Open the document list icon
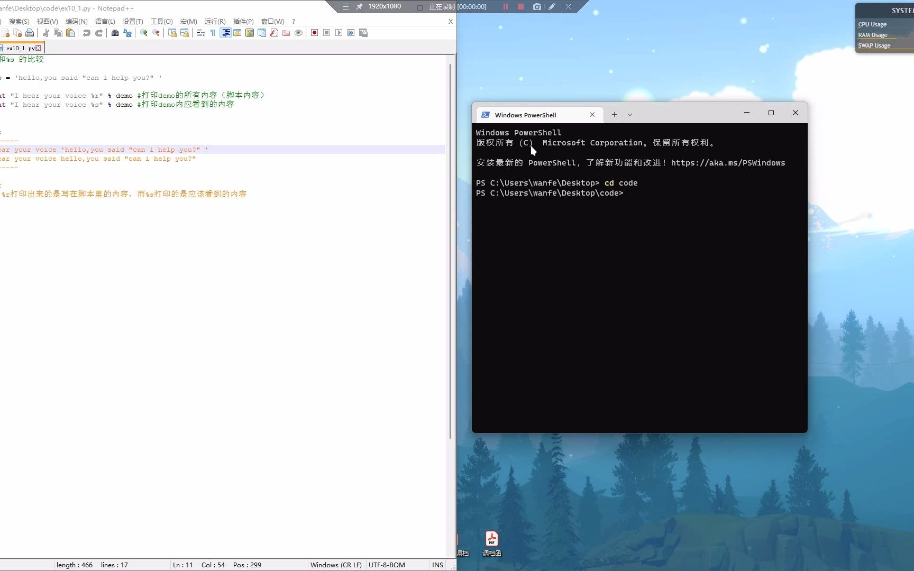 [x=262, y=33]
